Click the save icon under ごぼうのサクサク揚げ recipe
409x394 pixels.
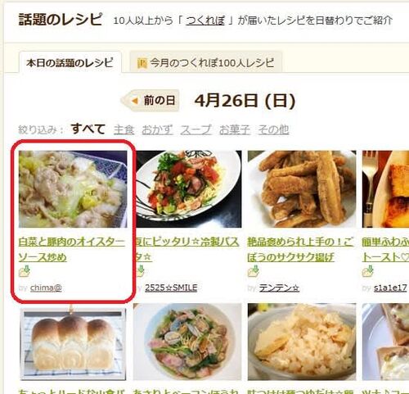click(254, 271)
